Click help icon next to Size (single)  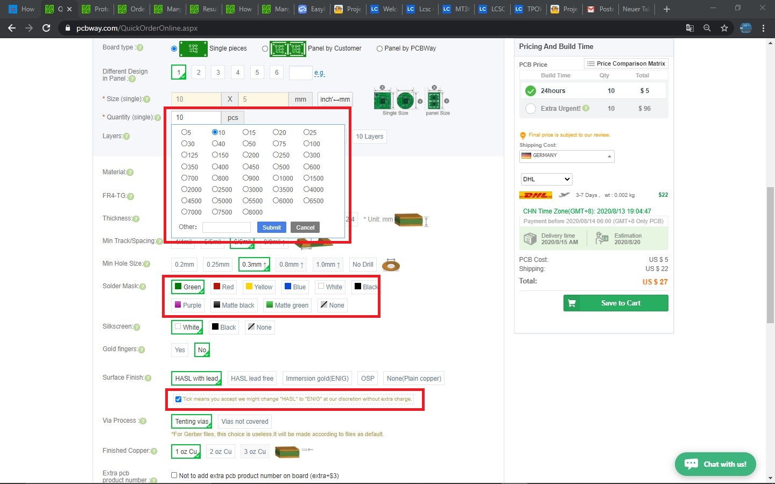pyautogui.click(x=146, y=99)
